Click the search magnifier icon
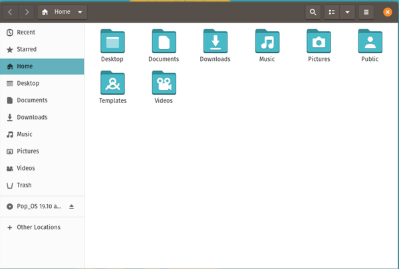 coord(313,12)
